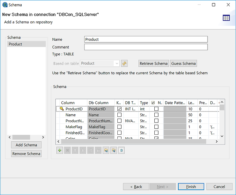The image size is (236, 195).
Task: Click the INT I... DB type cell
Action: pos(131,109)
